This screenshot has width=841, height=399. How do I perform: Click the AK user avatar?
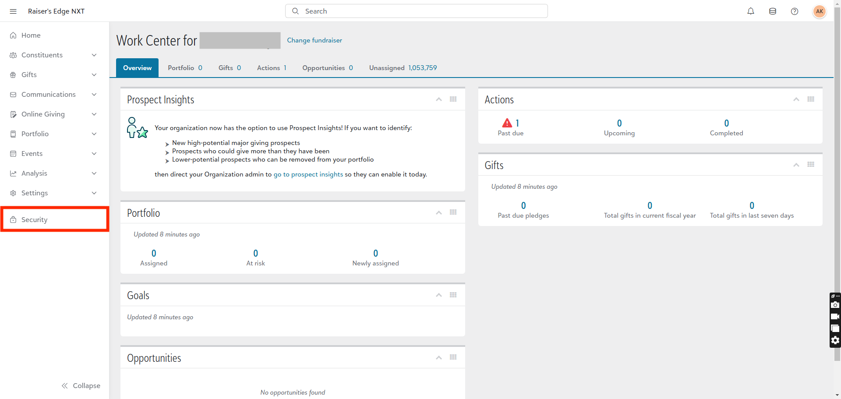coord(820,11)
